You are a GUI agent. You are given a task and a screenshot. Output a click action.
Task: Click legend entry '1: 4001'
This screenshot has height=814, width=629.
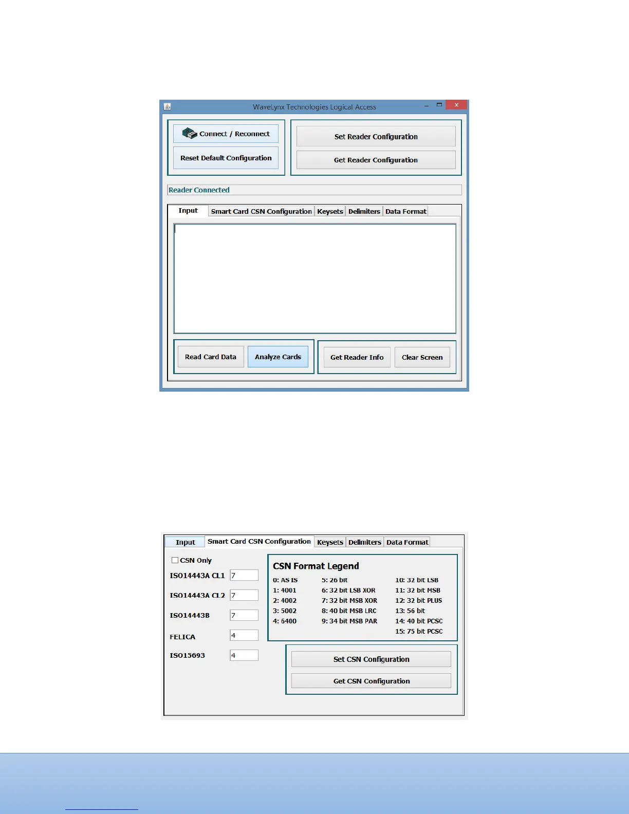point(285,590)
